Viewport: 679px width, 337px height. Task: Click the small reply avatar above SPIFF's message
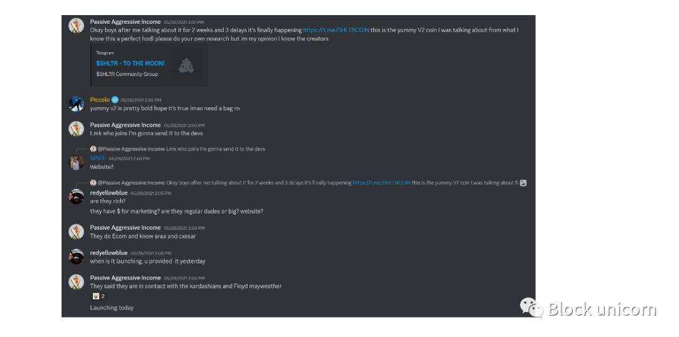[x=93, y=149]
